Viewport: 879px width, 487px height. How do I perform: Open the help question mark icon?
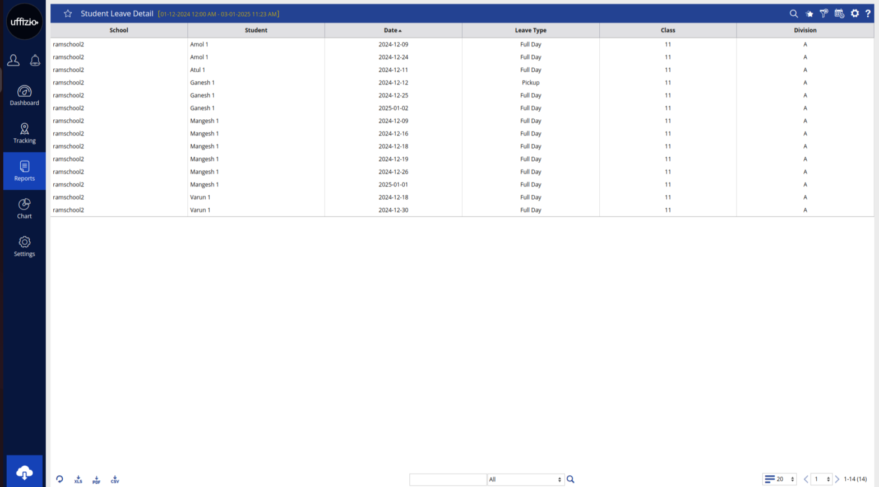pos(868,13)
